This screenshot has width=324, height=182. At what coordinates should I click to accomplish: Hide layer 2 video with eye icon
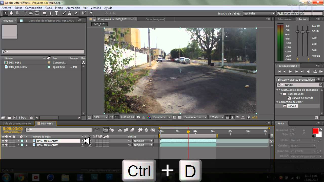pos(3,145)
